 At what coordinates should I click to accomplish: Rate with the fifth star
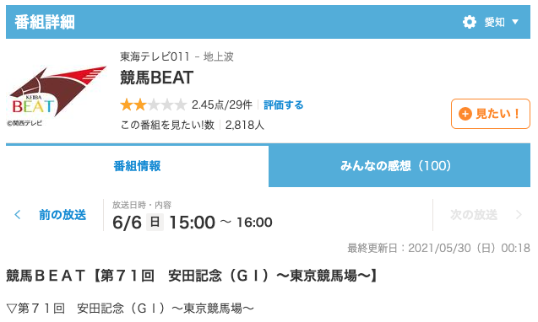coord(180,105)
